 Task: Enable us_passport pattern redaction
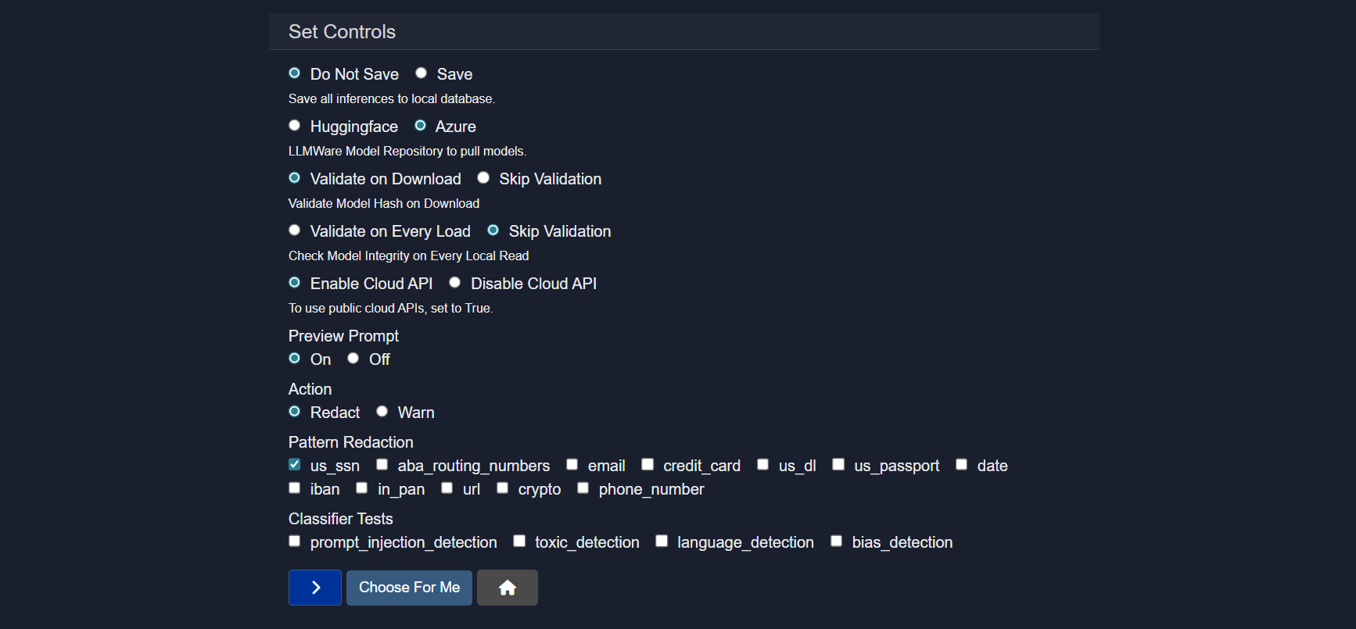[x=838, y=465]
